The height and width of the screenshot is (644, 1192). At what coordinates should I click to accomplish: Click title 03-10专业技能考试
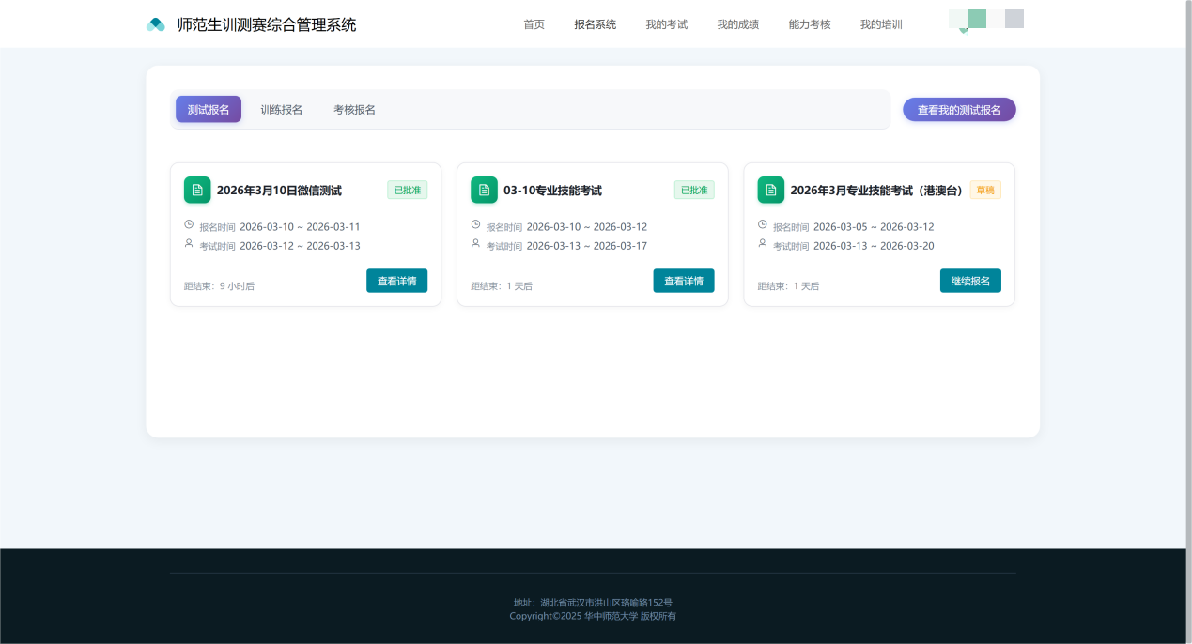tap(552, 191)
